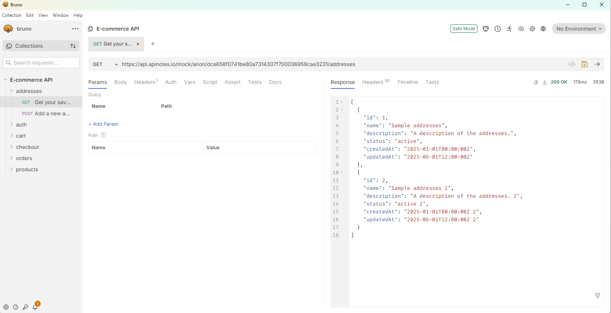
Task: Click the globe icon for global environments
Action: [543, 29]
